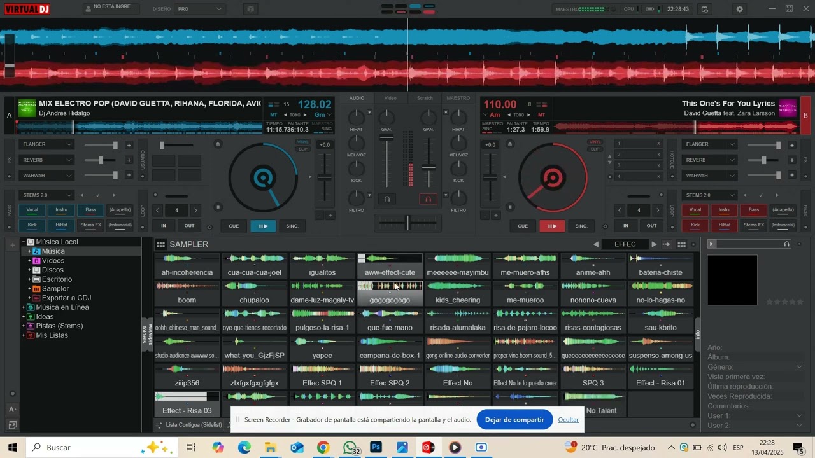Toggle VINYL mode on deck B

pyautogui.click(x=595, y=142)
